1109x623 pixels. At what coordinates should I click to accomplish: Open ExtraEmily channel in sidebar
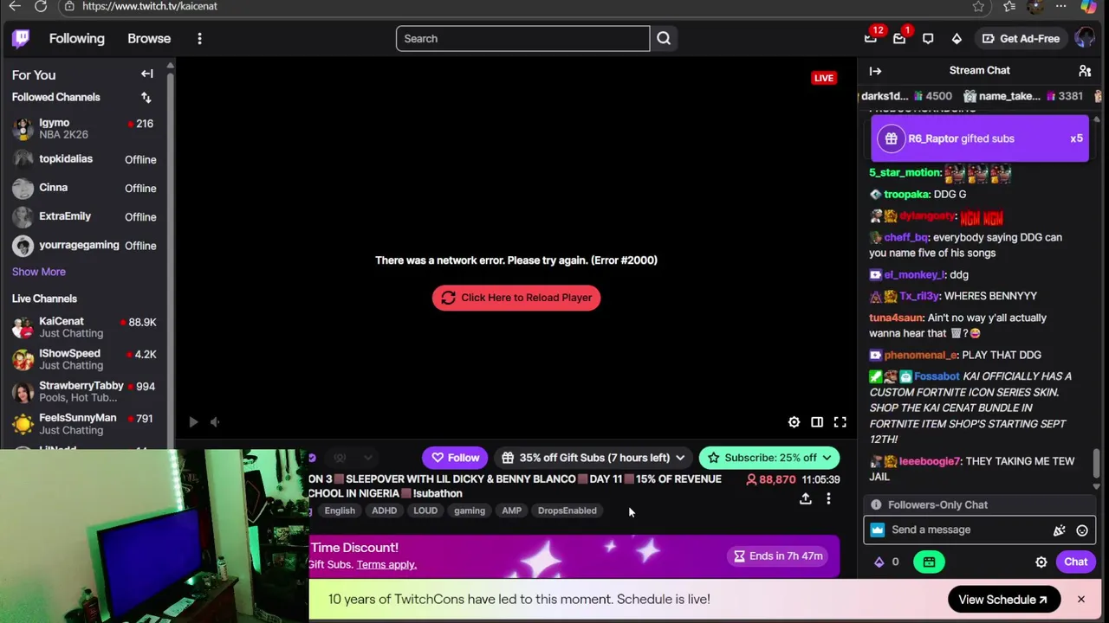85,216
